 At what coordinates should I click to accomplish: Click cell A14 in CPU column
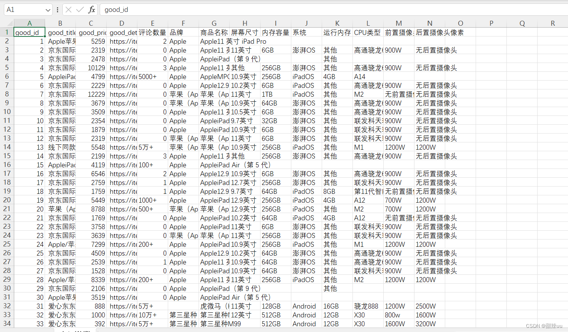click(368, 77)
